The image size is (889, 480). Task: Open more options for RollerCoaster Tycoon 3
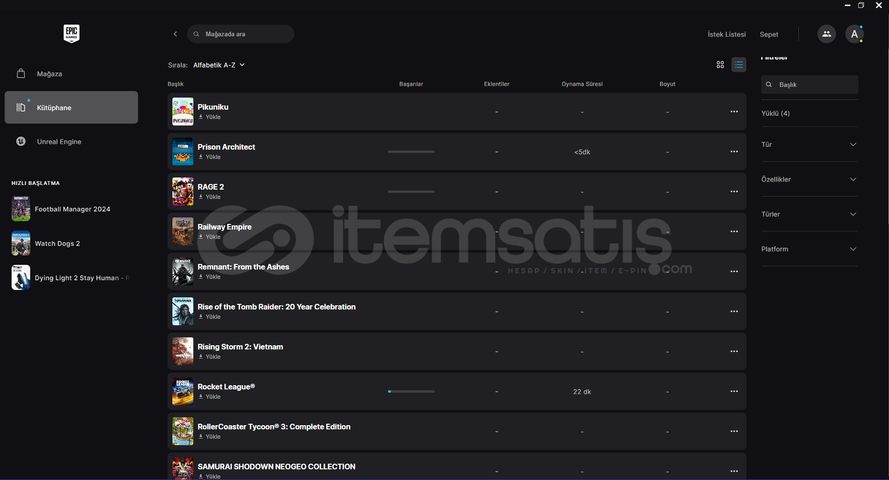point(734,431)
